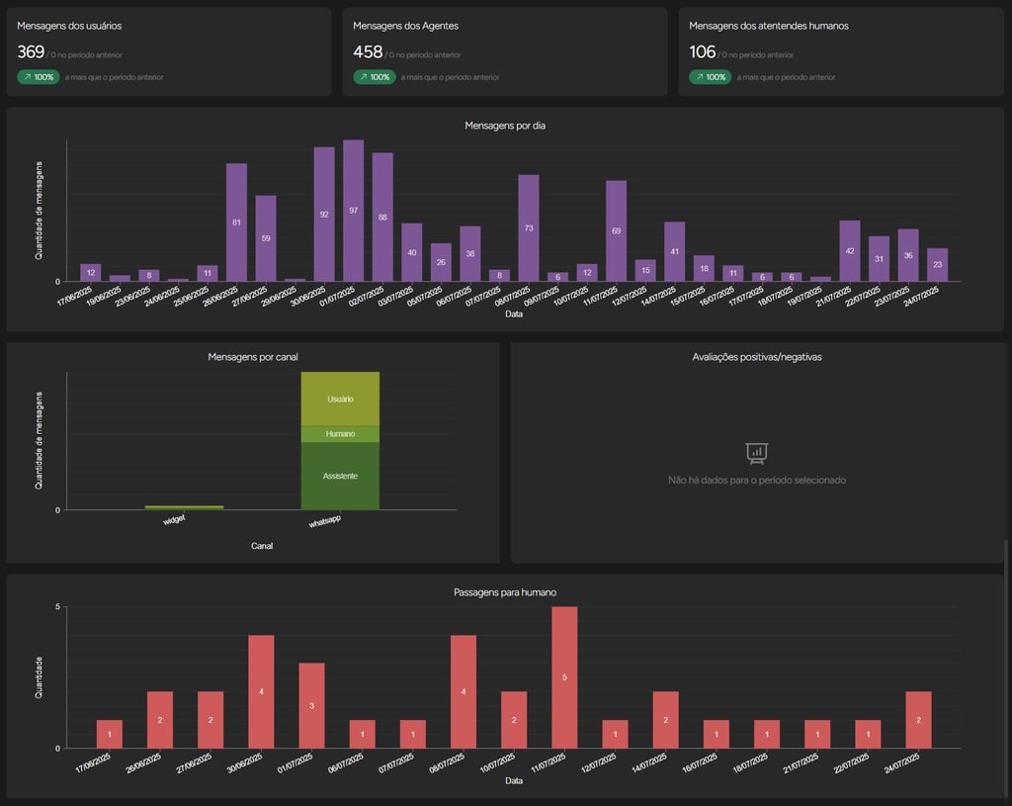The height and width of the screenshot is (806, 1012).
Task: Select the purple bar with value 41
Action: tap(674, 251)
